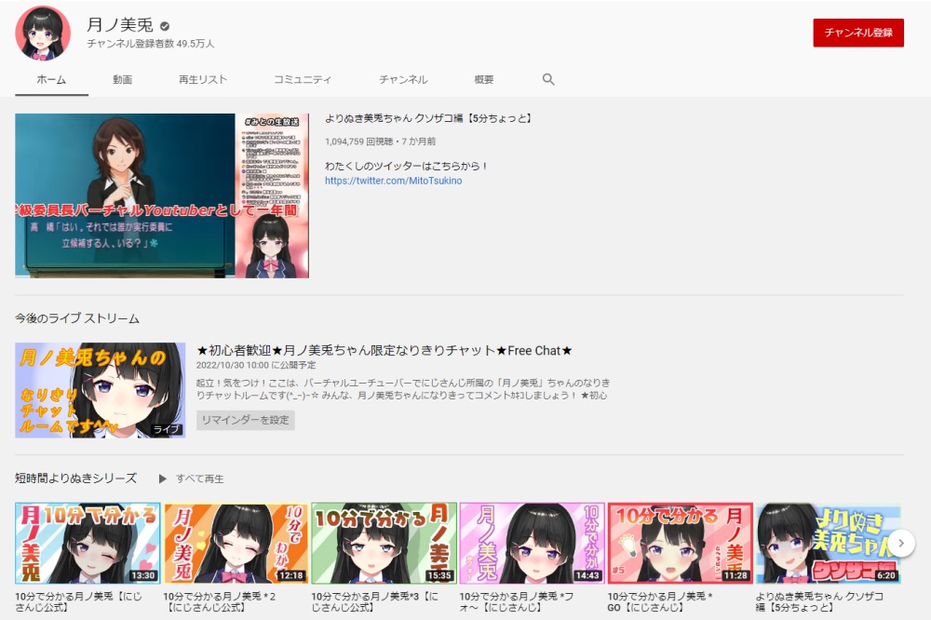Switch to the 動画 tab
Image resolution: width=931 pixels, height=620 pixels.
point(122,79)
